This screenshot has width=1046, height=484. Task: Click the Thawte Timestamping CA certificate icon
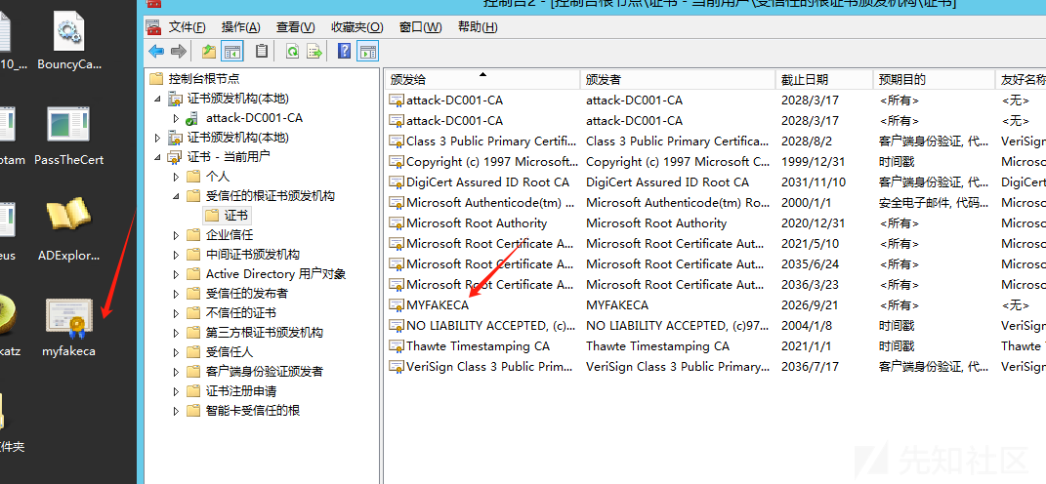pyautogui.click(x=397, y=346)
